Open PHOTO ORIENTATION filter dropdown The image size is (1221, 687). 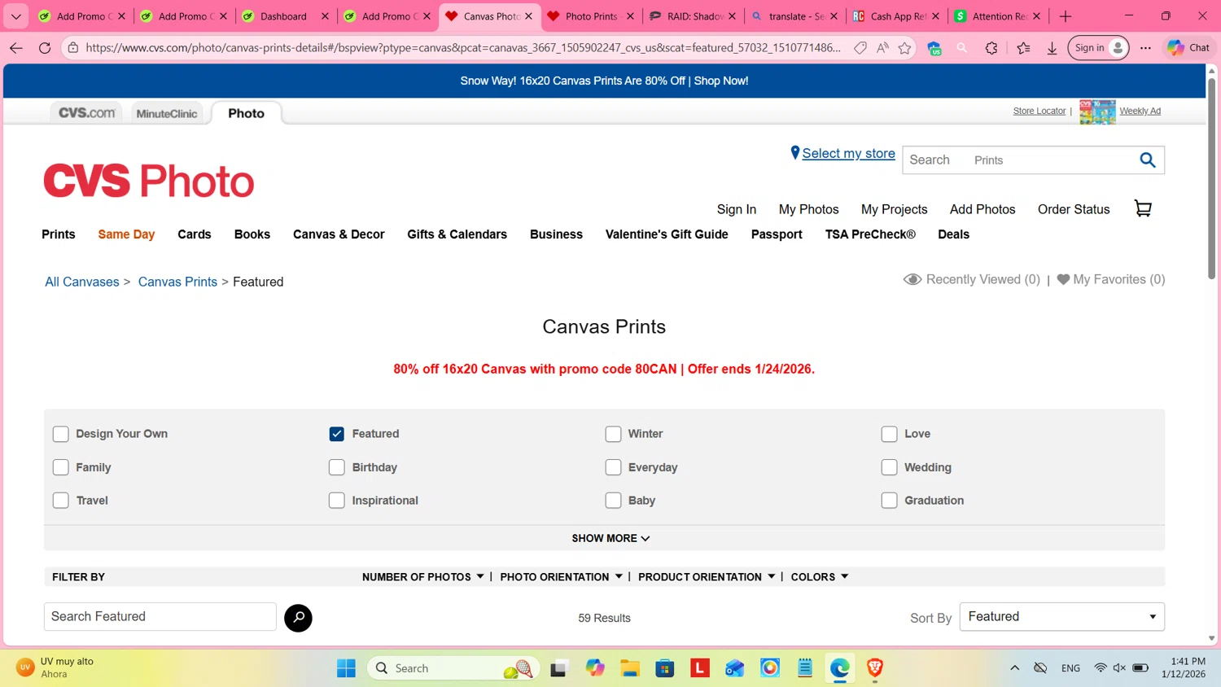click(x=561, y=576)
